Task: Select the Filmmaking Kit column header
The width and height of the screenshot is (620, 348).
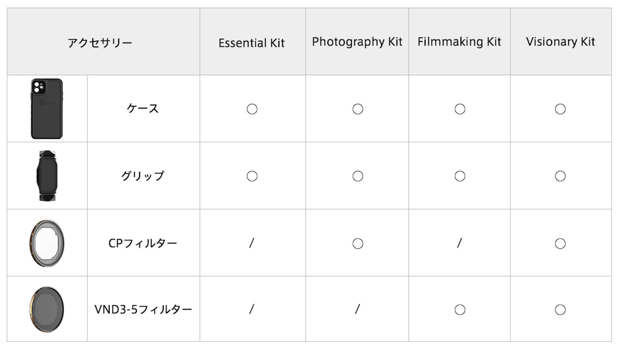Action: click(x=459, y=42)
